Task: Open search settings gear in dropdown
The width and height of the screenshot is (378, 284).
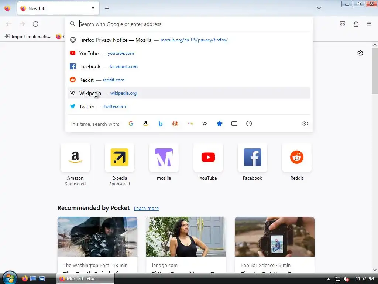Action: (x=305, y=124)
